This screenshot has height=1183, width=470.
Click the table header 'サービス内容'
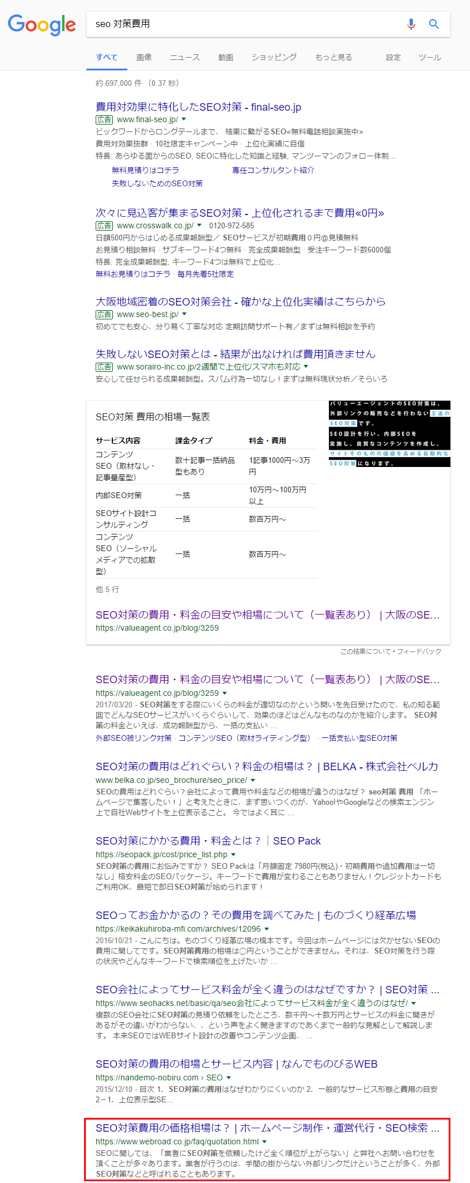pos(118,440)
